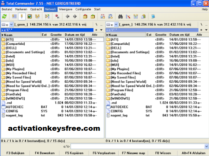Click the swap/compare panels toolbar icon
This screenshot has height=156, width=209.
pyautogui.click(x=47, y=16)
